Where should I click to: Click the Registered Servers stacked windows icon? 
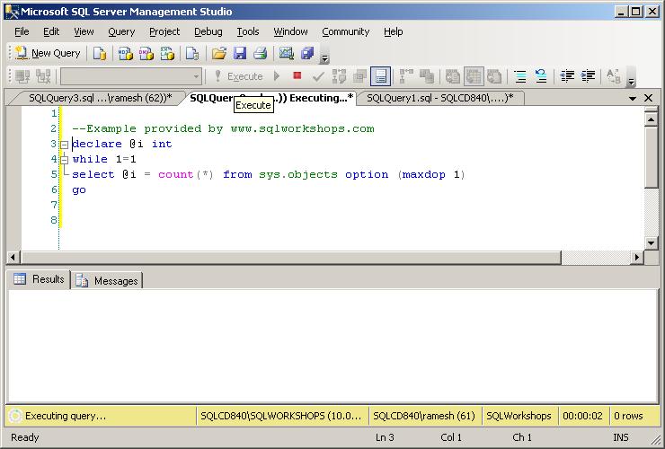(307, 53)
